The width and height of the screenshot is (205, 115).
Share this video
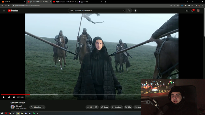tap(105, 107)
